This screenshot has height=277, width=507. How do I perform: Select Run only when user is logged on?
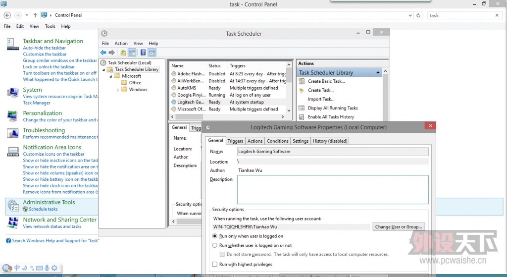[x=215, y=236]
